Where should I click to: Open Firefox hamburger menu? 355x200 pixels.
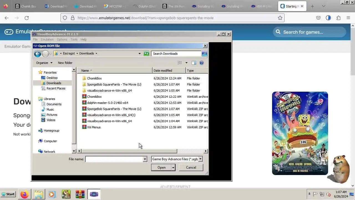click(x=348, y=18)
